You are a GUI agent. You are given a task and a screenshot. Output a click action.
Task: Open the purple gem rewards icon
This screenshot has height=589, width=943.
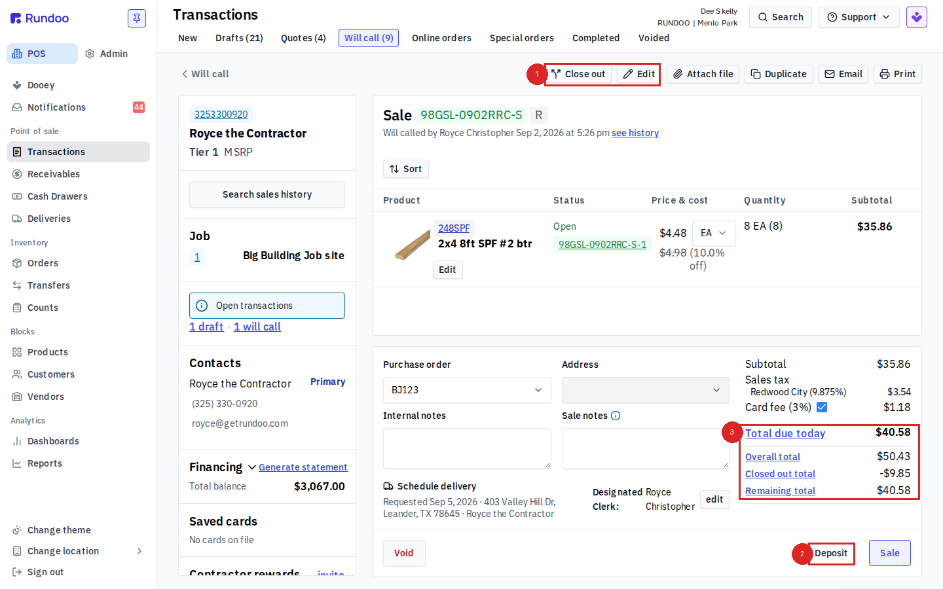(x=917, y=17)
